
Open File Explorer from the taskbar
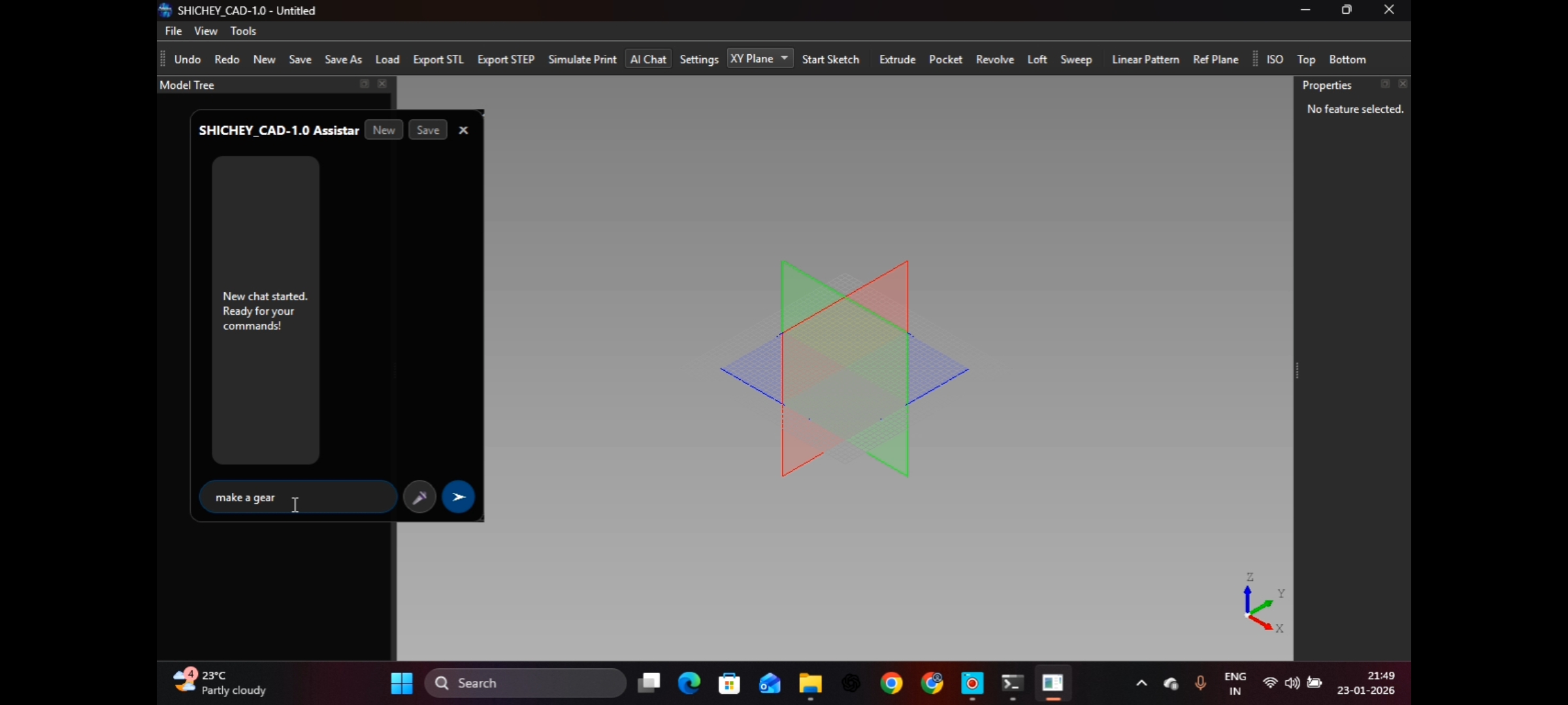[810, 683]
